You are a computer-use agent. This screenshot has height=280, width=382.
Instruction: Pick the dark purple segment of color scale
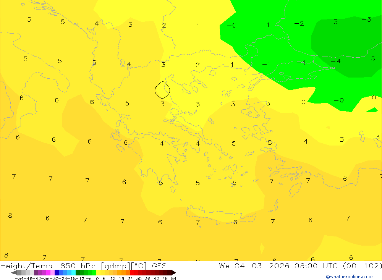[x=36, y=272]
